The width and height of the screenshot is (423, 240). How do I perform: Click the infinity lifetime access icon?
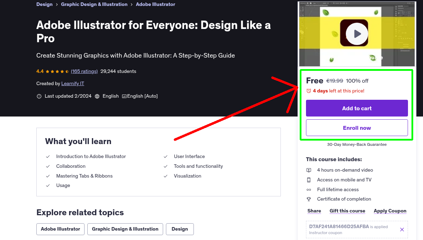(x=309, y=190)
